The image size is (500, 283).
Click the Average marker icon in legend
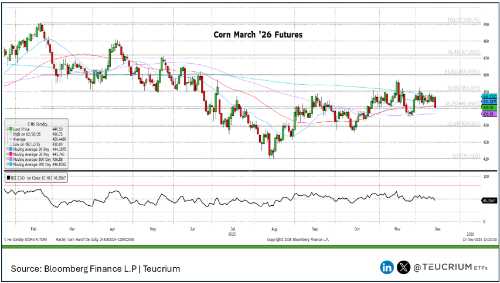point(10,139)
